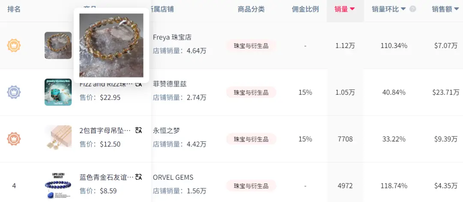Screen dimensions: 463x202
Task: Open the lapis lazuli bracelet thumbnail
Action: (58, 185)
